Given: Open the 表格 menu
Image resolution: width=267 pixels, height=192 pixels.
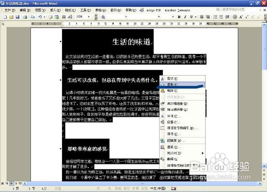Looking at the screenshot, I should point(100,10).
